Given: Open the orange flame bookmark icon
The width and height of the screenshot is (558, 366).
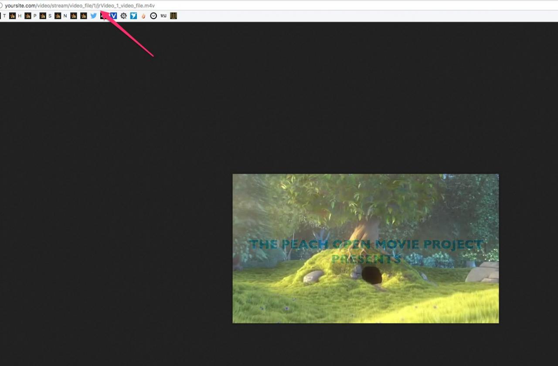Looking at the screenshot, I should click(x=143, y=16).
